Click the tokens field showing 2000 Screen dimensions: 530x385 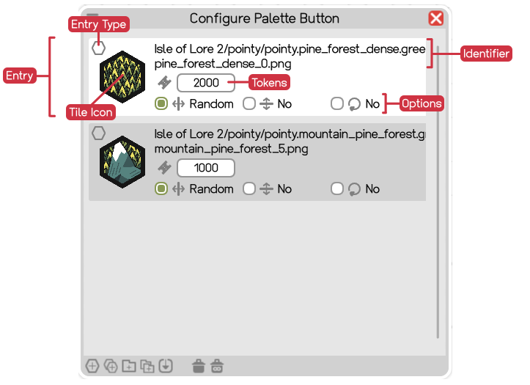[206, 83]
